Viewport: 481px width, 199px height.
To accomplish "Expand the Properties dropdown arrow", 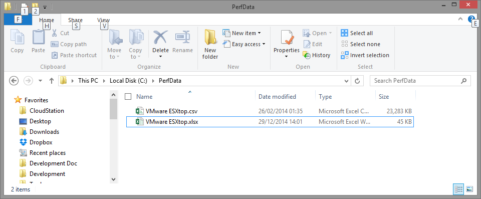I will [287, 57].
